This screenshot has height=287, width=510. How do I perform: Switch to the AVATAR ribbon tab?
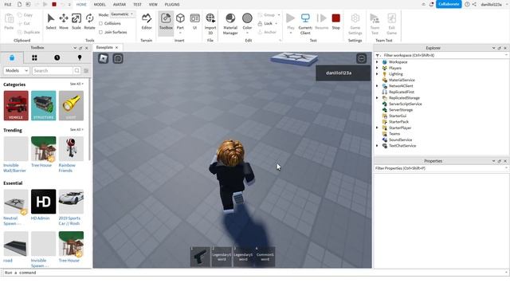point(120,5)
